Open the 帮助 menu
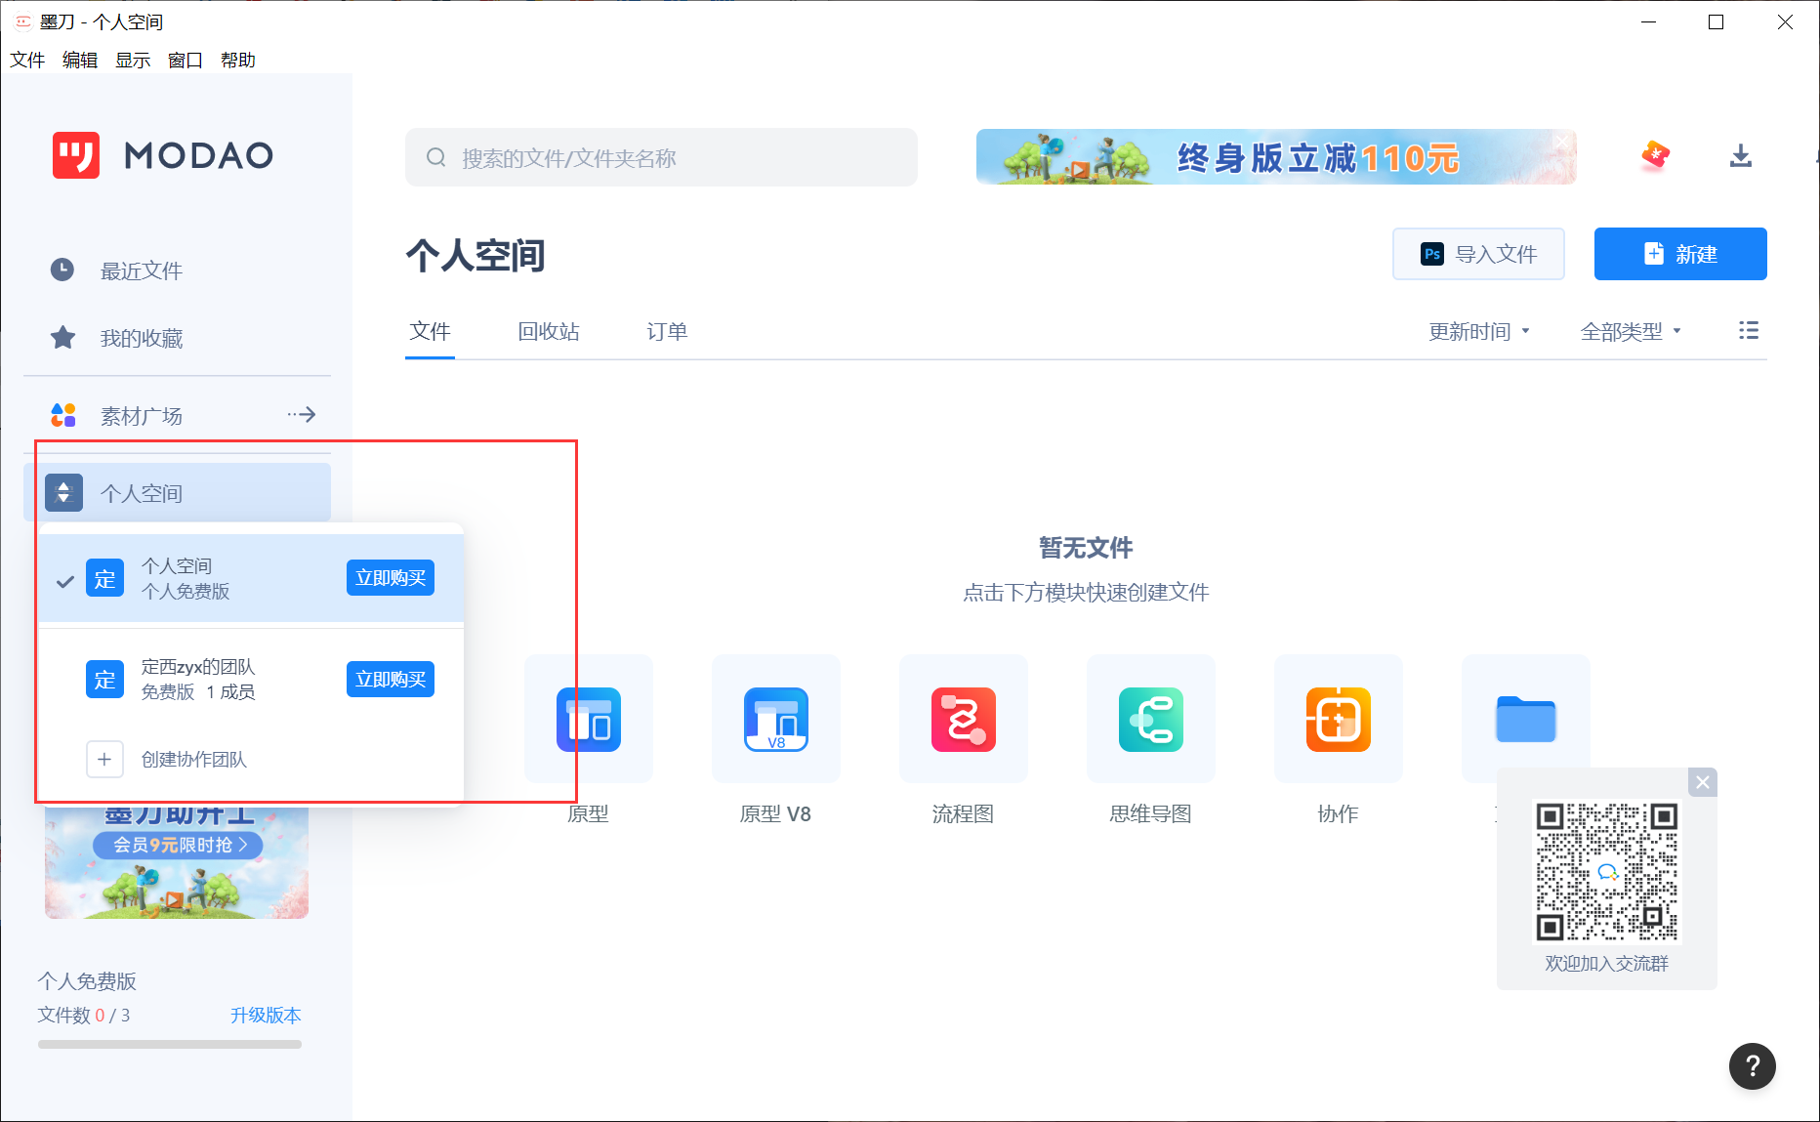This screenshot has width=1820, height=1122. [x=238, y=61]
